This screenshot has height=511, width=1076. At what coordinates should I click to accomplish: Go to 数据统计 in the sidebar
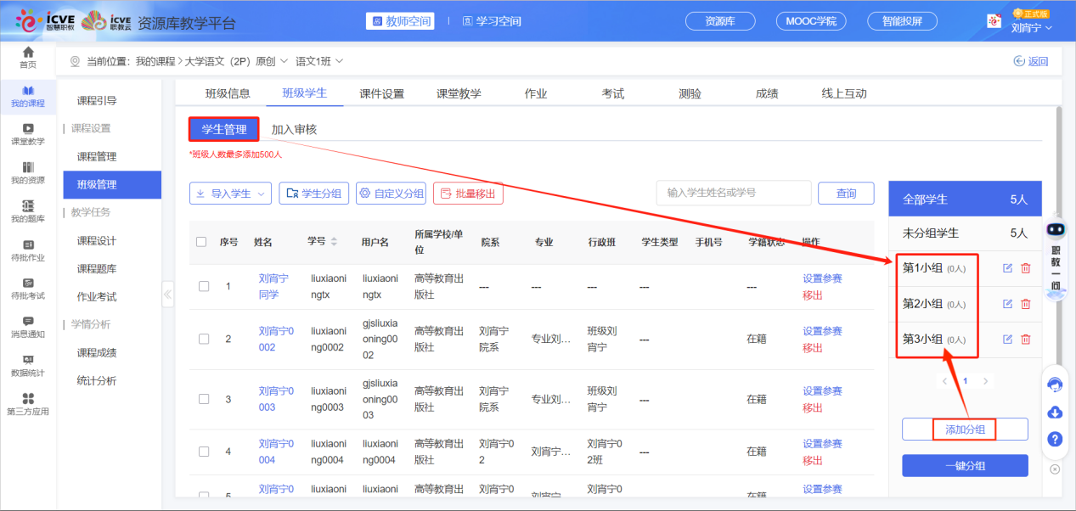[28, 366]
